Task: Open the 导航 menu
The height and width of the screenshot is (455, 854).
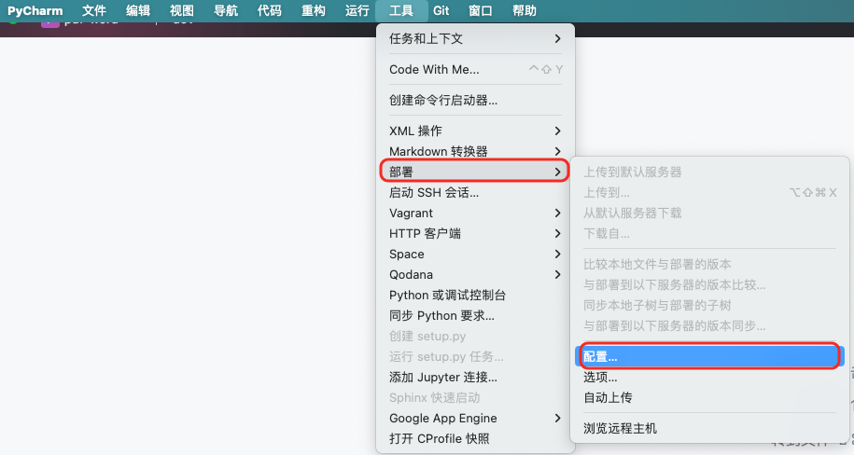Action: [x=226, y=10]
